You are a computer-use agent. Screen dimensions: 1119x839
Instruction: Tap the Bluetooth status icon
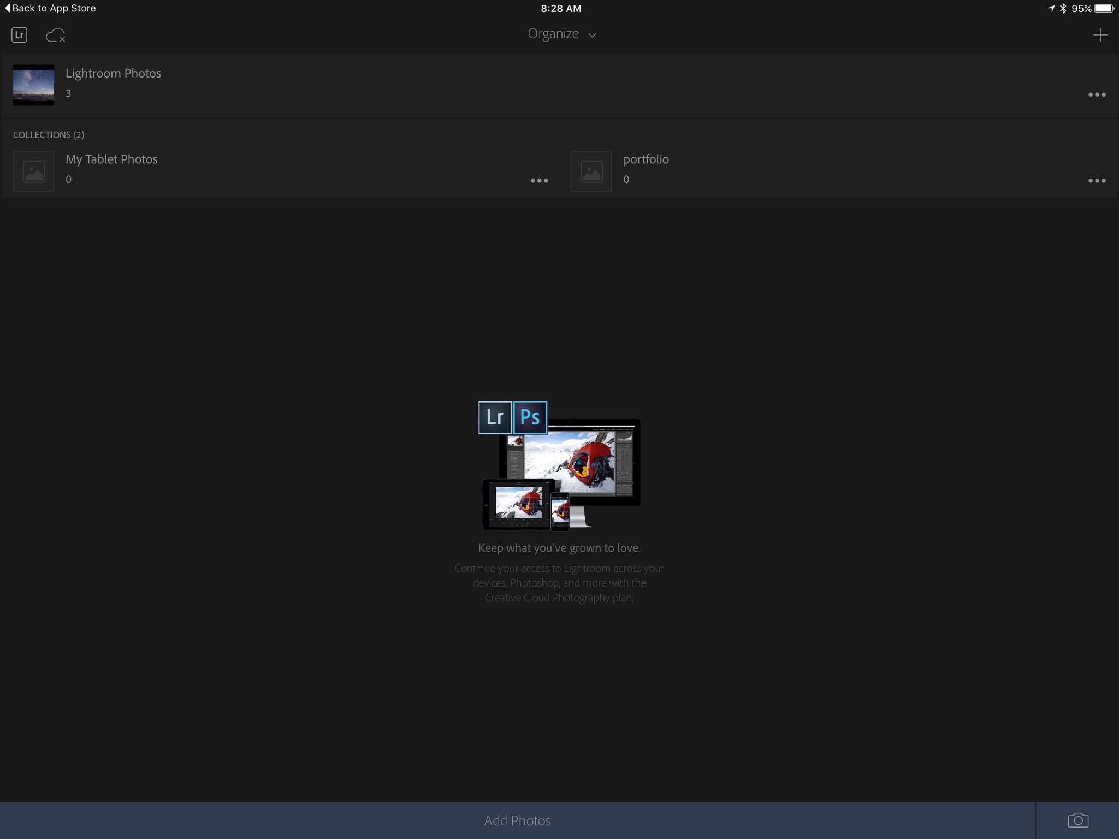pos(1063,8)
